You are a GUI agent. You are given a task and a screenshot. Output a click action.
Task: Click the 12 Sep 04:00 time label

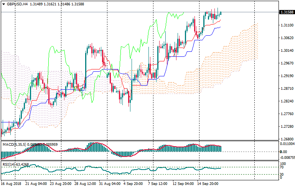183,184
